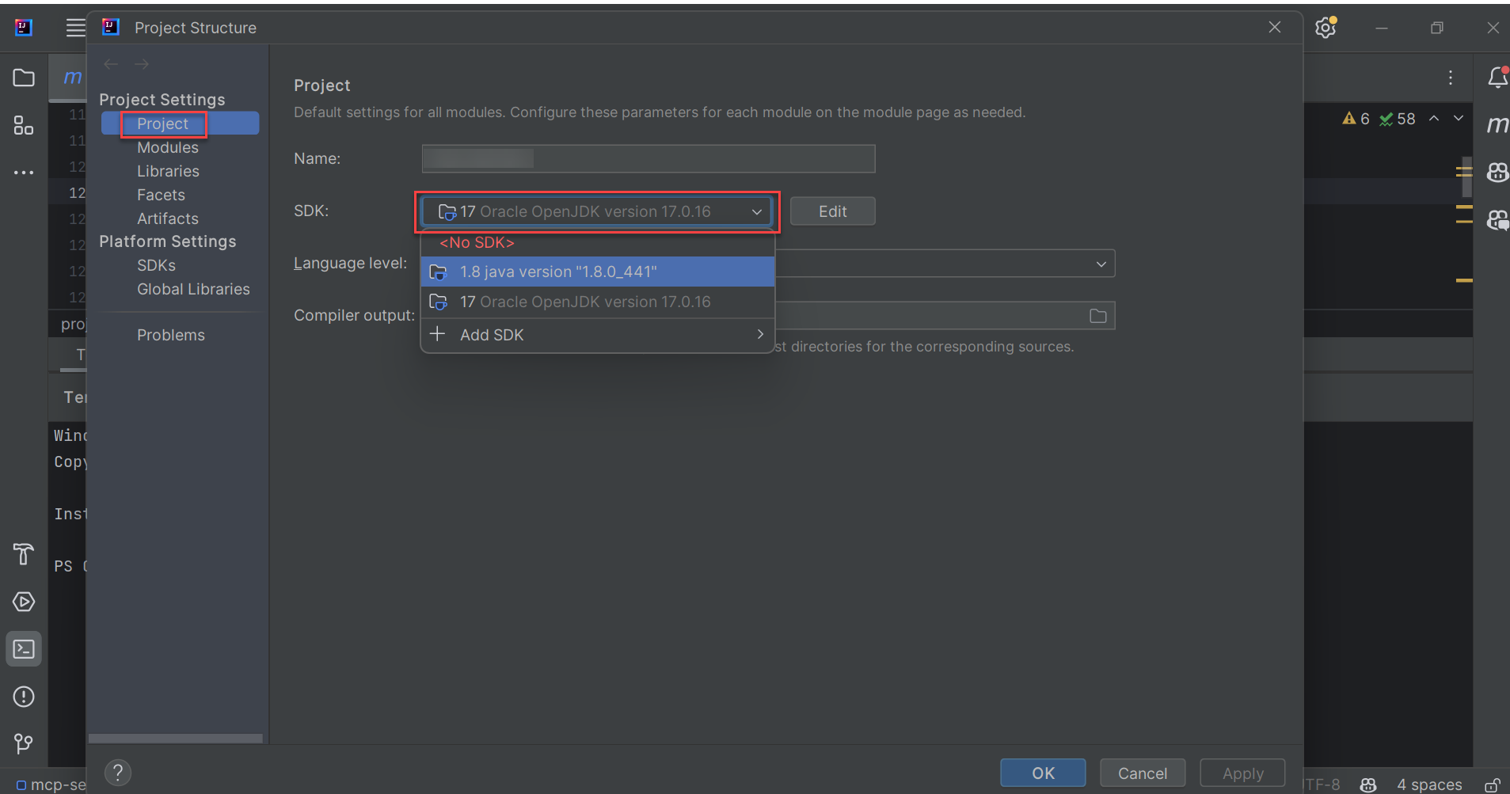Click the back navigation arrow in dialog
Viewport: 1510px width, 794px height.
click(x=111, y=64)
